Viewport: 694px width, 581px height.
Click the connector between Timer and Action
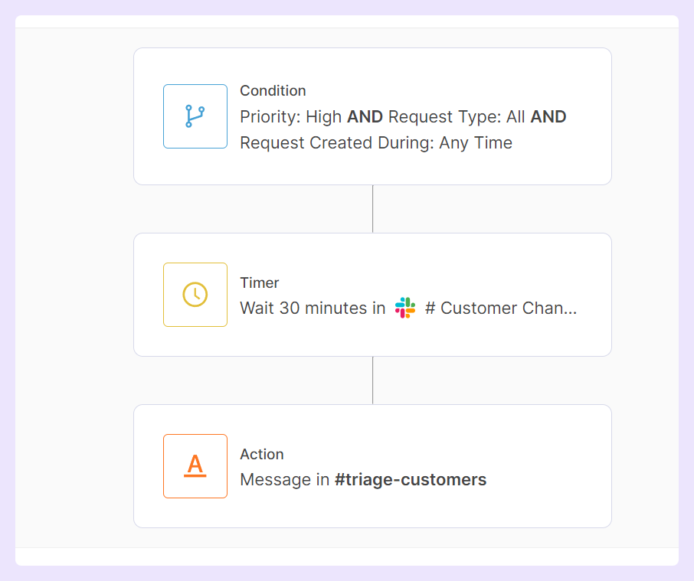point(372,380)
